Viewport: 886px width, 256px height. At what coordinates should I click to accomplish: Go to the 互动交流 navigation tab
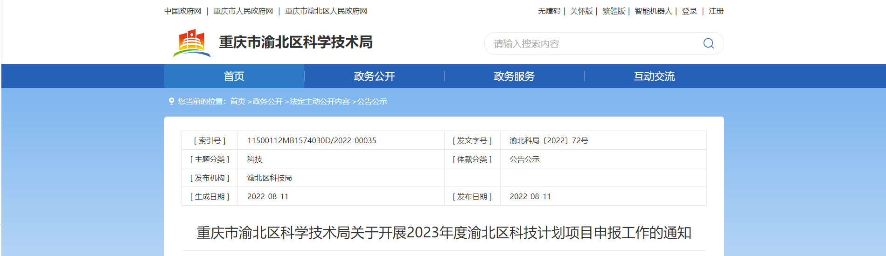tap(654, 76)
